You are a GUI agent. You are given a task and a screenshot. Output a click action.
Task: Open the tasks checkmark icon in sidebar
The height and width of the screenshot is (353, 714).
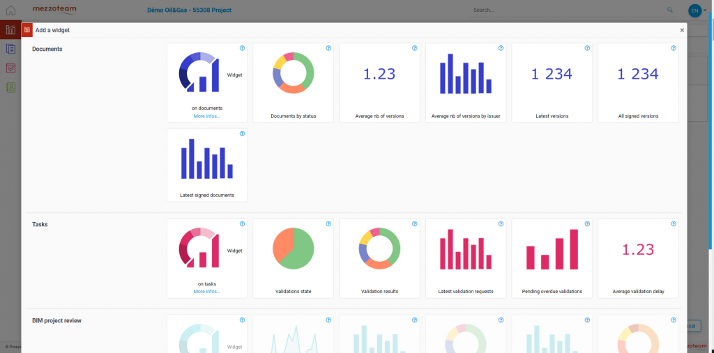point(10,68)
